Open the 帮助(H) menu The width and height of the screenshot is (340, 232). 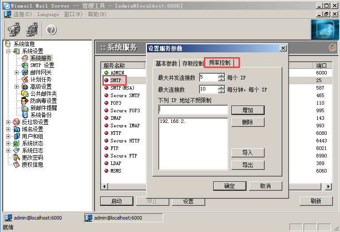pos(97,14)
